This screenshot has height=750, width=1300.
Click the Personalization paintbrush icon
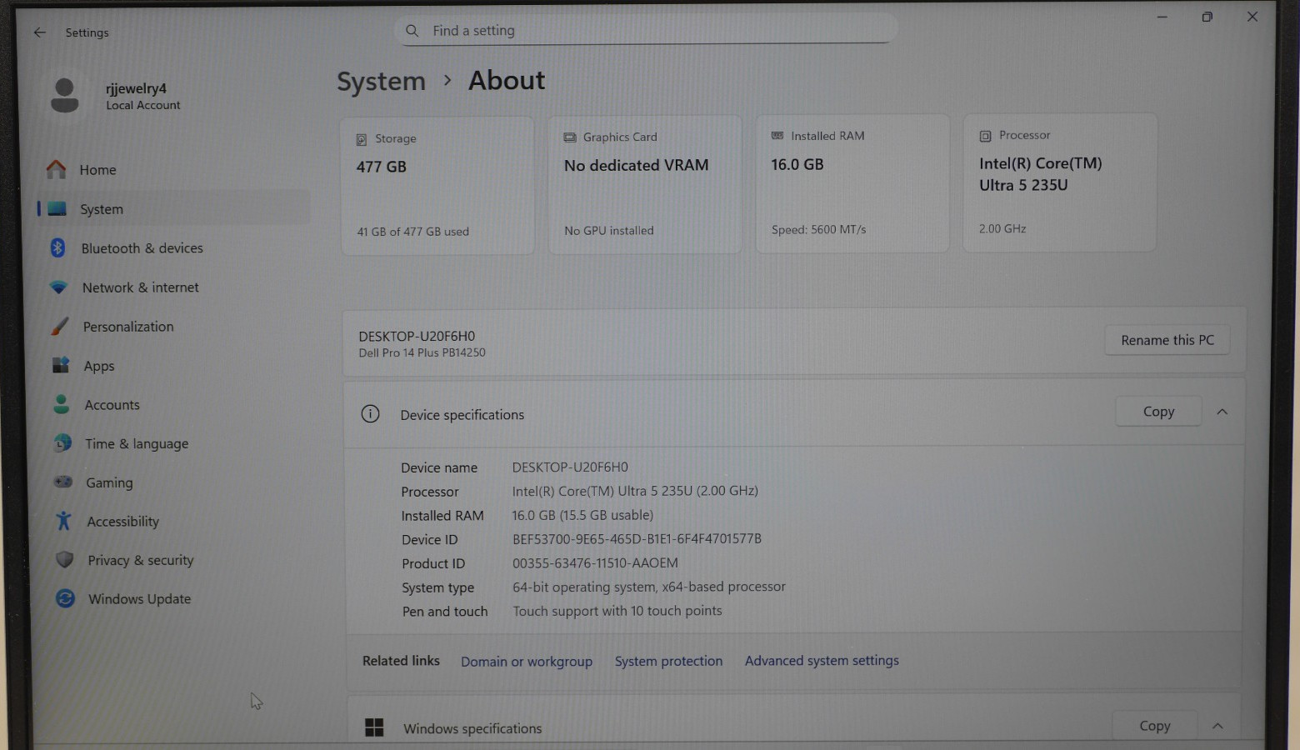coord(59,326)
